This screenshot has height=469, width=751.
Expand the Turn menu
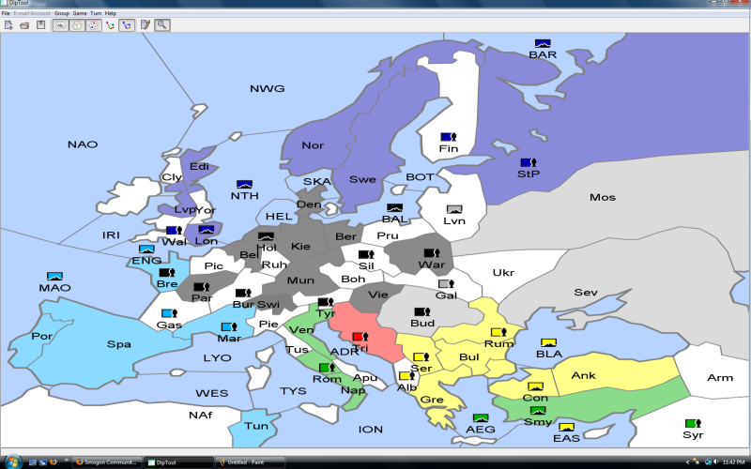(x=96, y=13)
